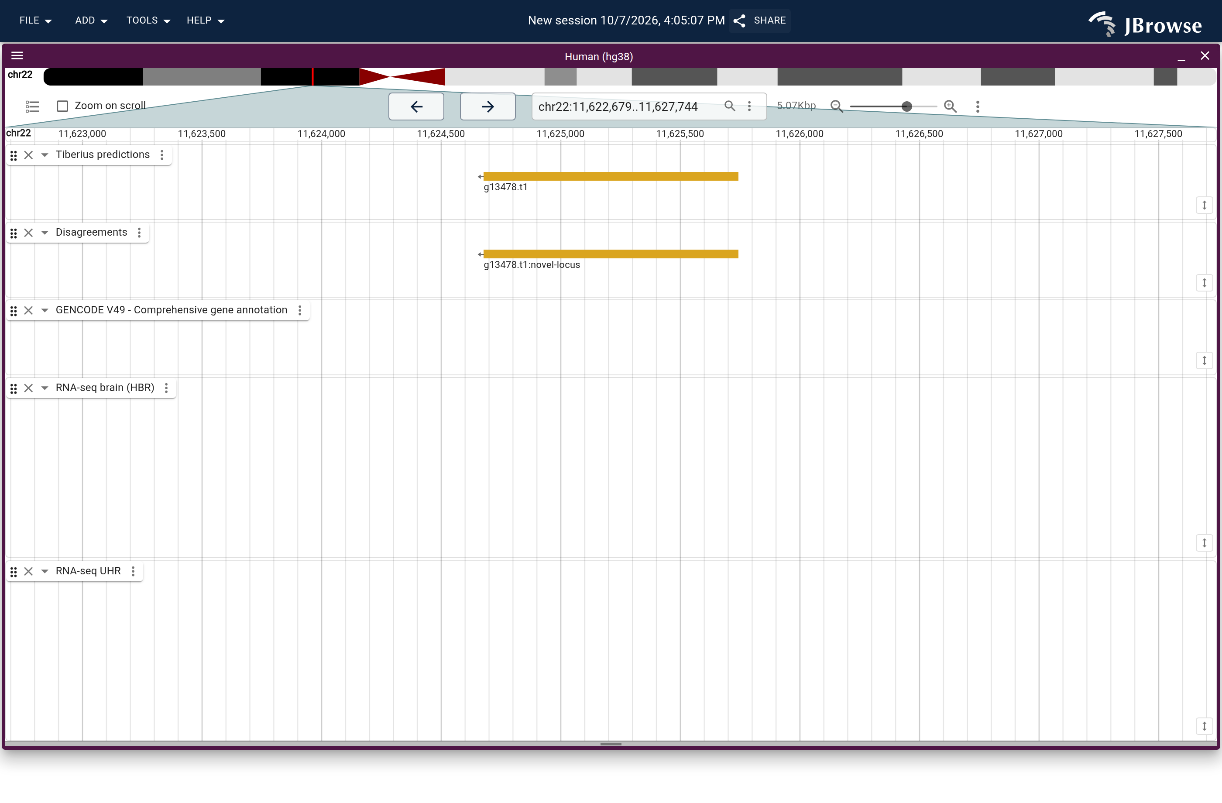This screenshot has height=803, width=1222.
Task: Zoom in with the plus magnifier
Action: [951, 106]
